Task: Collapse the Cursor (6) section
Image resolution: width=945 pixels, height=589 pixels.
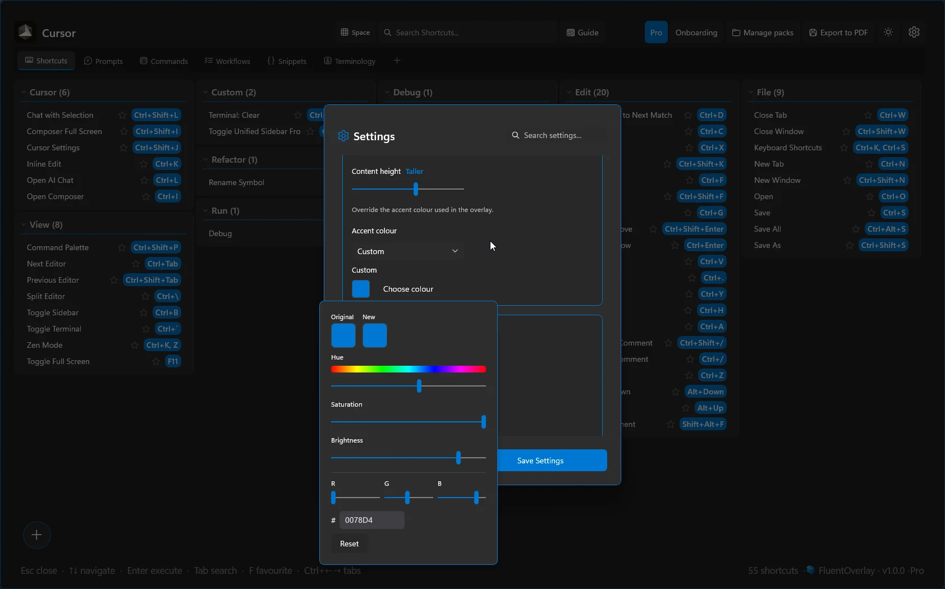Action: point(23,92)
